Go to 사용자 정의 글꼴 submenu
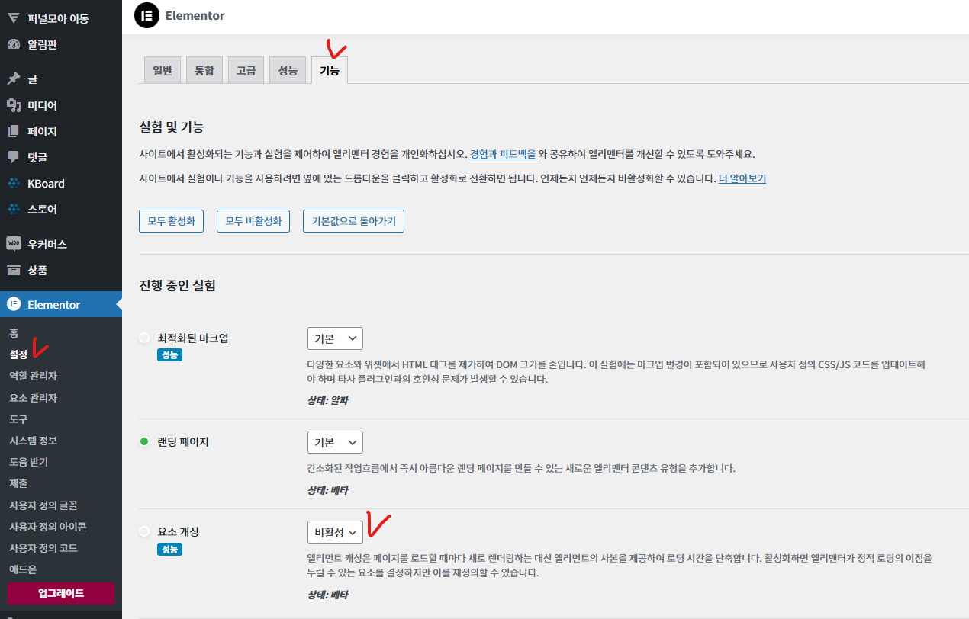 [43, 505]
